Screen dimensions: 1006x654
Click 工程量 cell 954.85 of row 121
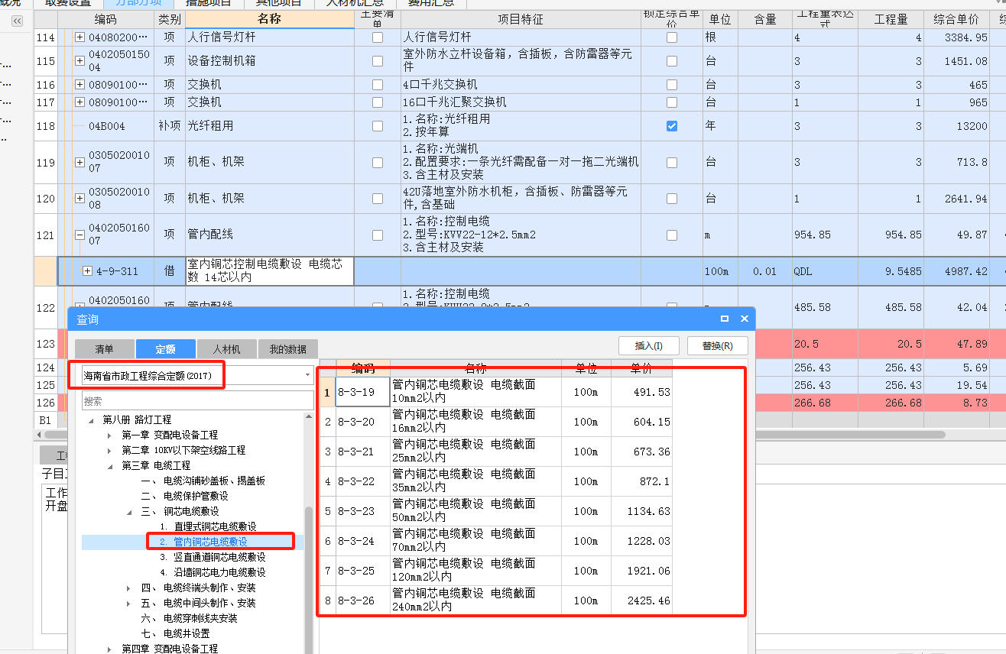pos(891,235)
